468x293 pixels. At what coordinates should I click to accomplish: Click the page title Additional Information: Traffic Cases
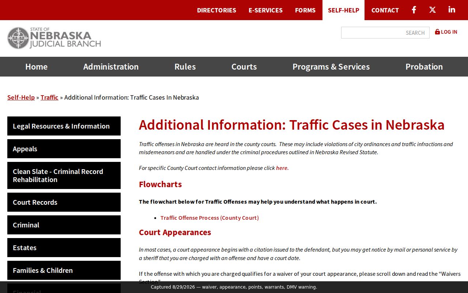click(292, 125)
